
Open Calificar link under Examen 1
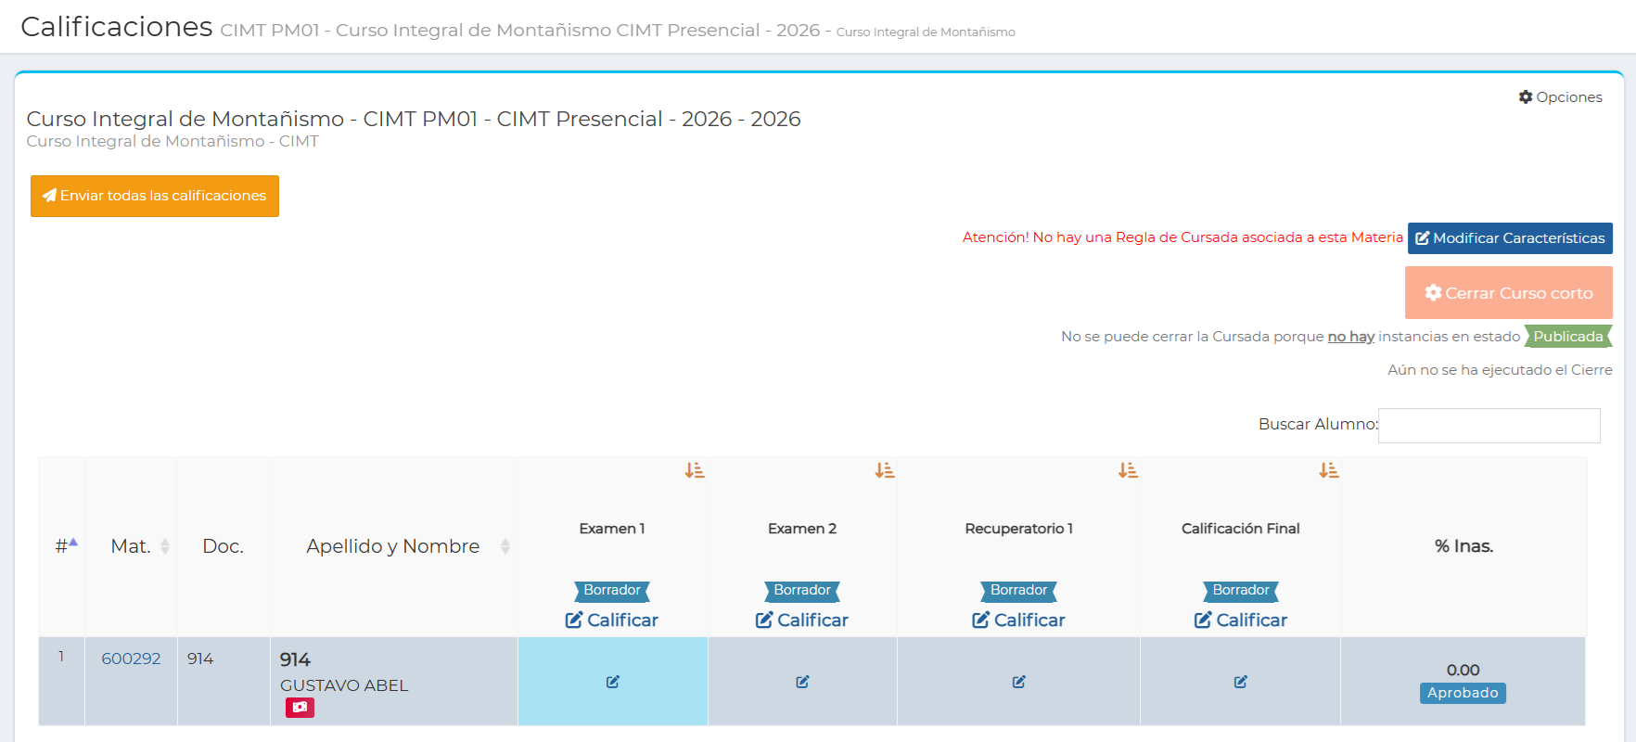612,620
